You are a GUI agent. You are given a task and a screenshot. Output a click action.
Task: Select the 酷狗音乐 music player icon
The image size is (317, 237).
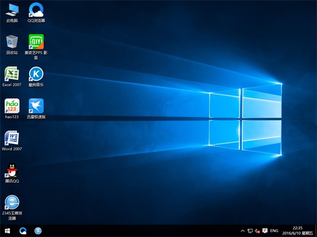[36, 74]
